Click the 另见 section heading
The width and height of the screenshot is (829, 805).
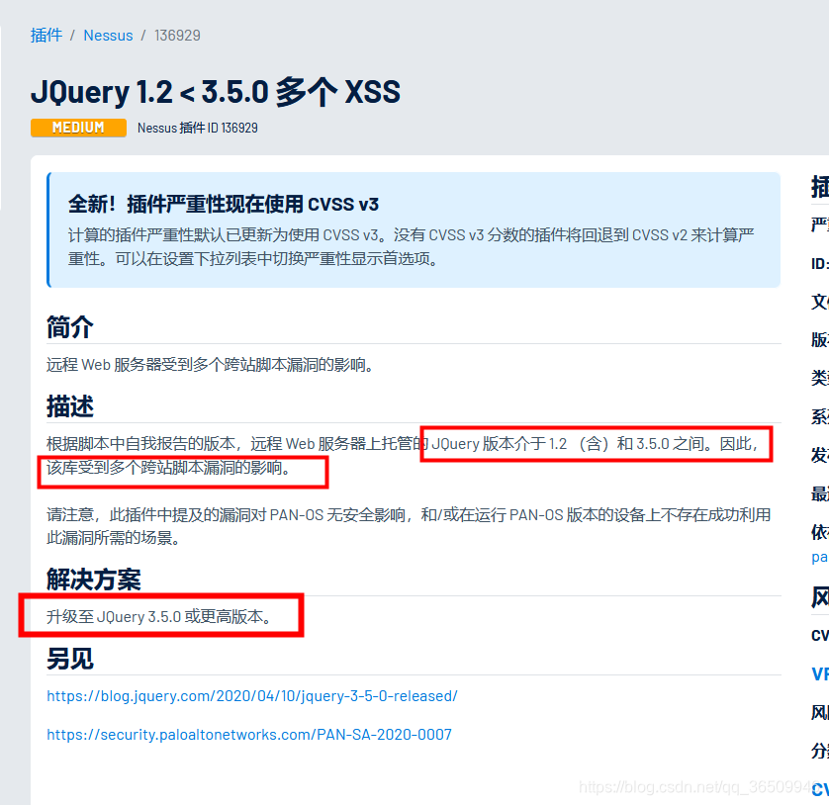tap(70, 659)
